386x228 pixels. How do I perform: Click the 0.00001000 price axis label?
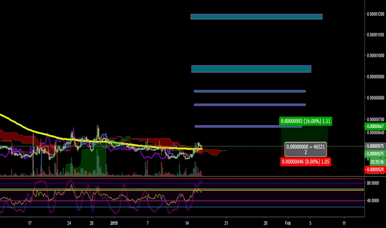tap(375, 56)
